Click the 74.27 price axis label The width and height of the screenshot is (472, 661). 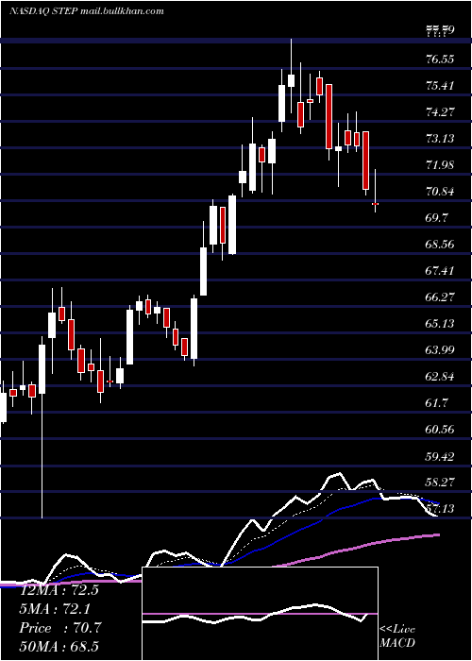click(440, 112)
